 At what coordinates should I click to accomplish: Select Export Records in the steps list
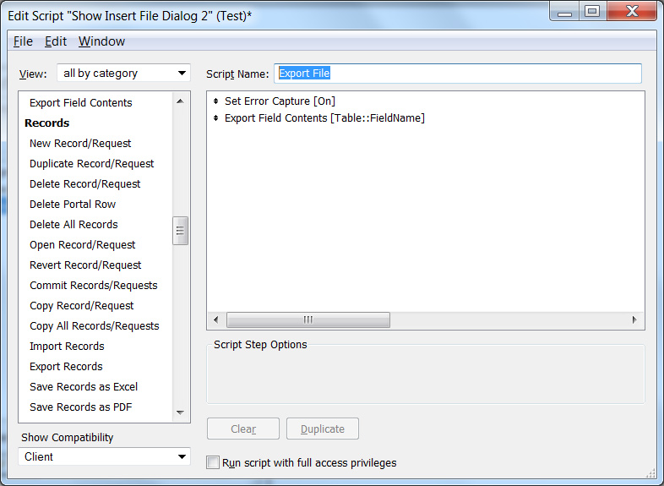click(x=66, y=366)
